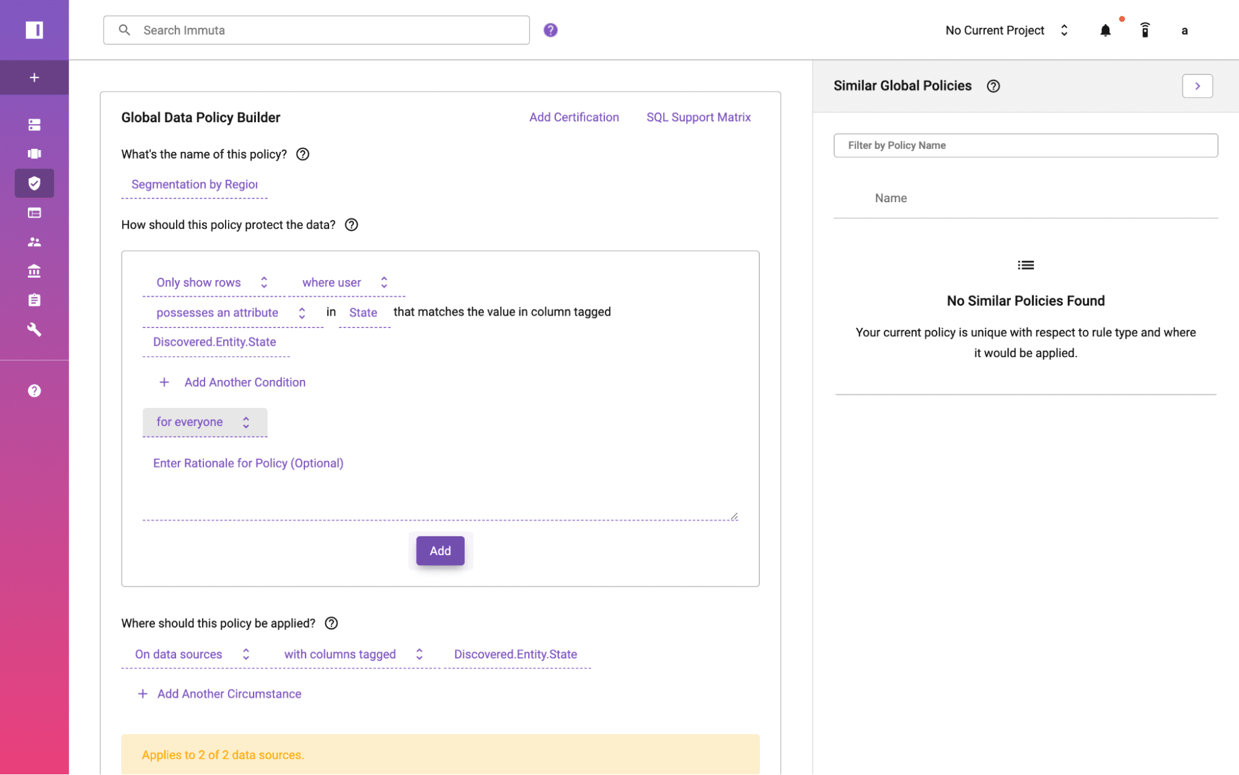
Task: Click the Name column header
Action: [891, 198]
